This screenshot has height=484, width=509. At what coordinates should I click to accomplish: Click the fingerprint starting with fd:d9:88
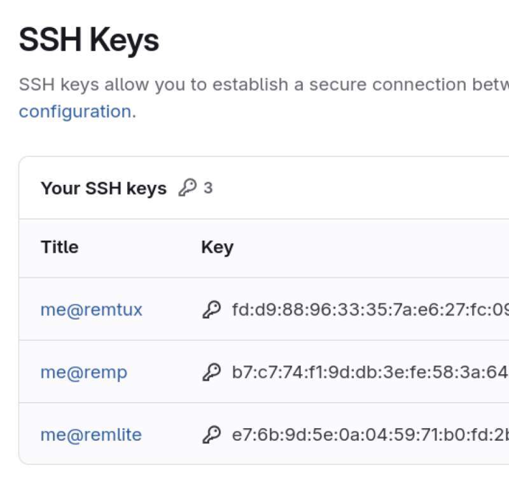(369, 309)
